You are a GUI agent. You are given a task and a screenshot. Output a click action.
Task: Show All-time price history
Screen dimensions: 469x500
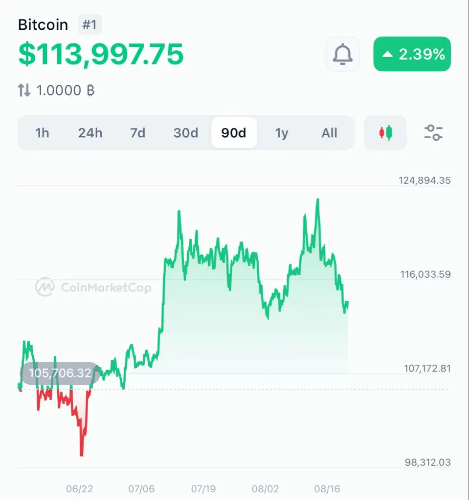coord(329,133)
